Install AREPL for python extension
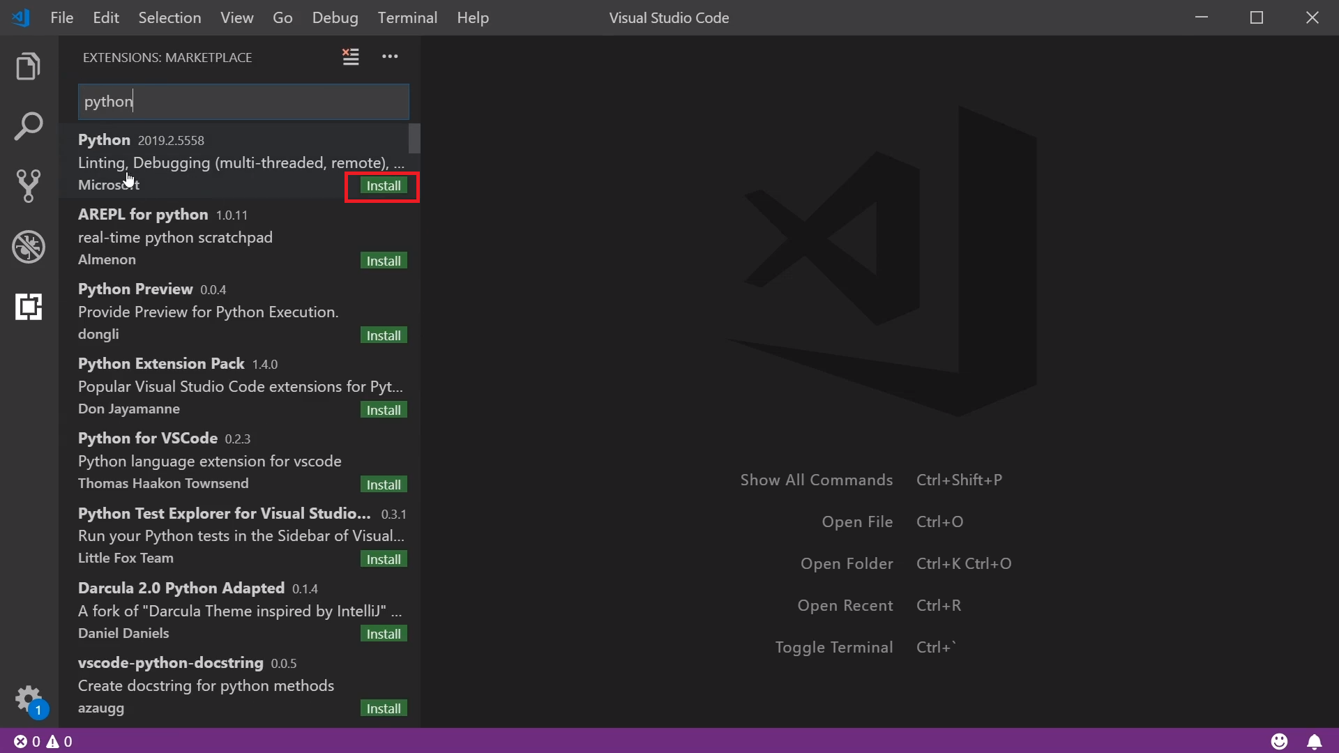The image size is (1339, 753). point(383,261)
